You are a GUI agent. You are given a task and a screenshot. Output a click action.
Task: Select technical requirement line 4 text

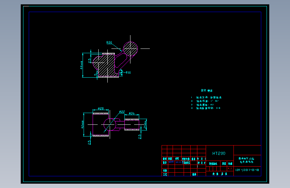(x=206, y=108)
